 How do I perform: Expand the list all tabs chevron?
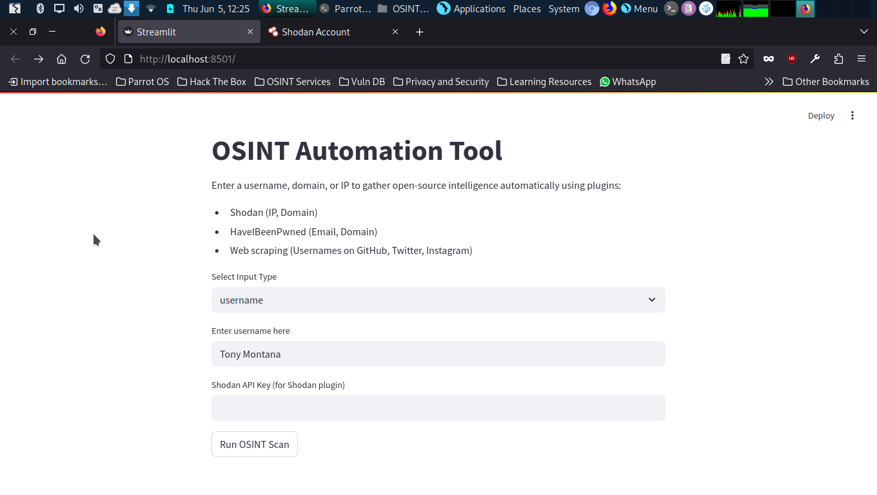click(864, 32)
